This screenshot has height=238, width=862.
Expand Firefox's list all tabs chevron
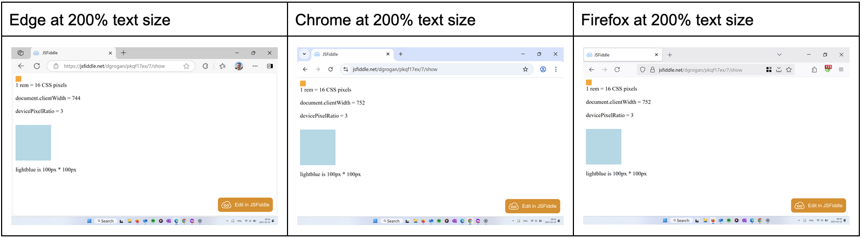pos(779,54)
